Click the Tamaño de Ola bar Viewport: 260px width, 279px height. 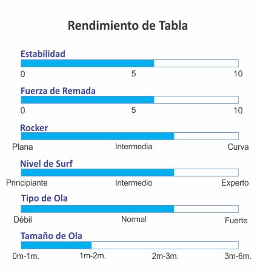click(130, 245)
